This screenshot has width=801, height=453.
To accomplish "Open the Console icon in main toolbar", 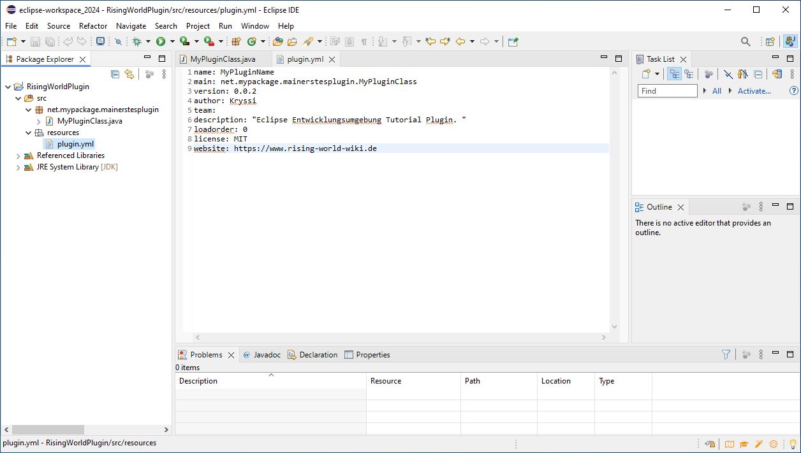I will pos(100,41).
